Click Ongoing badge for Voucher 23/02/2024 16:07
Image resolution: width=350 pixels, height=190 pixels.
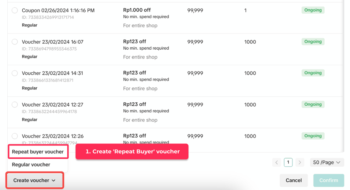click(x=313, y=41)
